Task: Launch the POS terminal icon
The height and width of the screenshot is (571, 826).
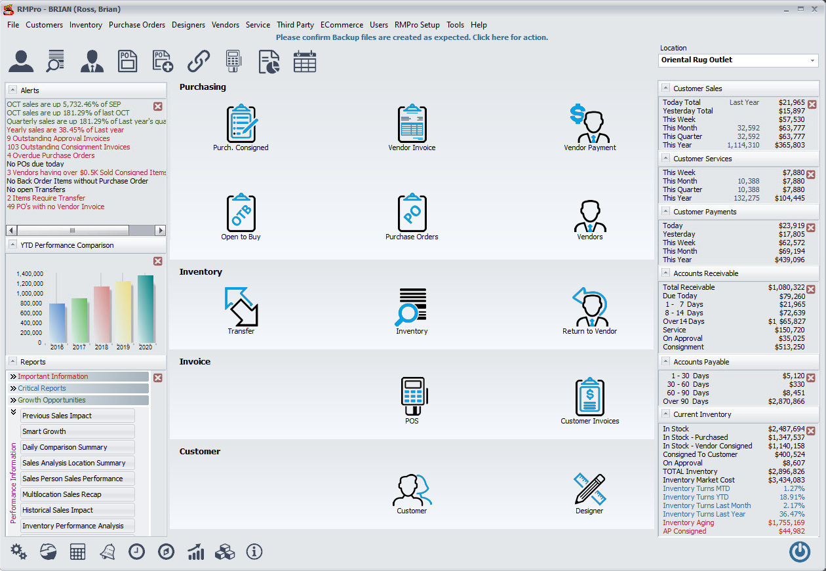Action: tap(412, 396)
